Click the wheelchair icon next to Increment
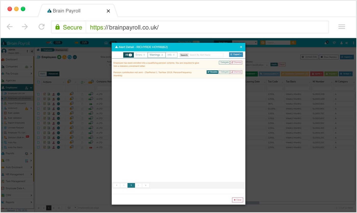Image resolution: width=357 pixels, height=213 pixels. 27,109
